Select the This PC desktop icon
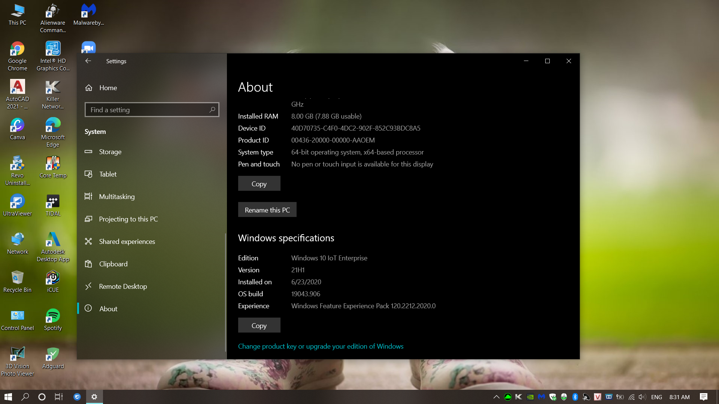 coord(18,15)
